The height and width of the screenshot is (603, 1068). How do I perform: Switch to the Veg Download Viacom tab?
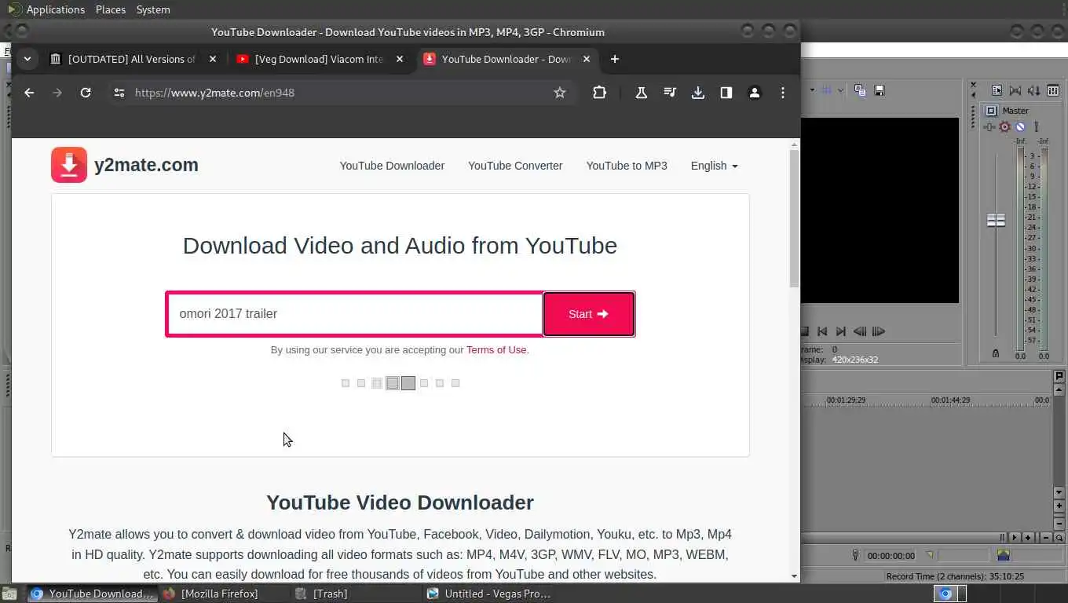(x=310, y=59)
